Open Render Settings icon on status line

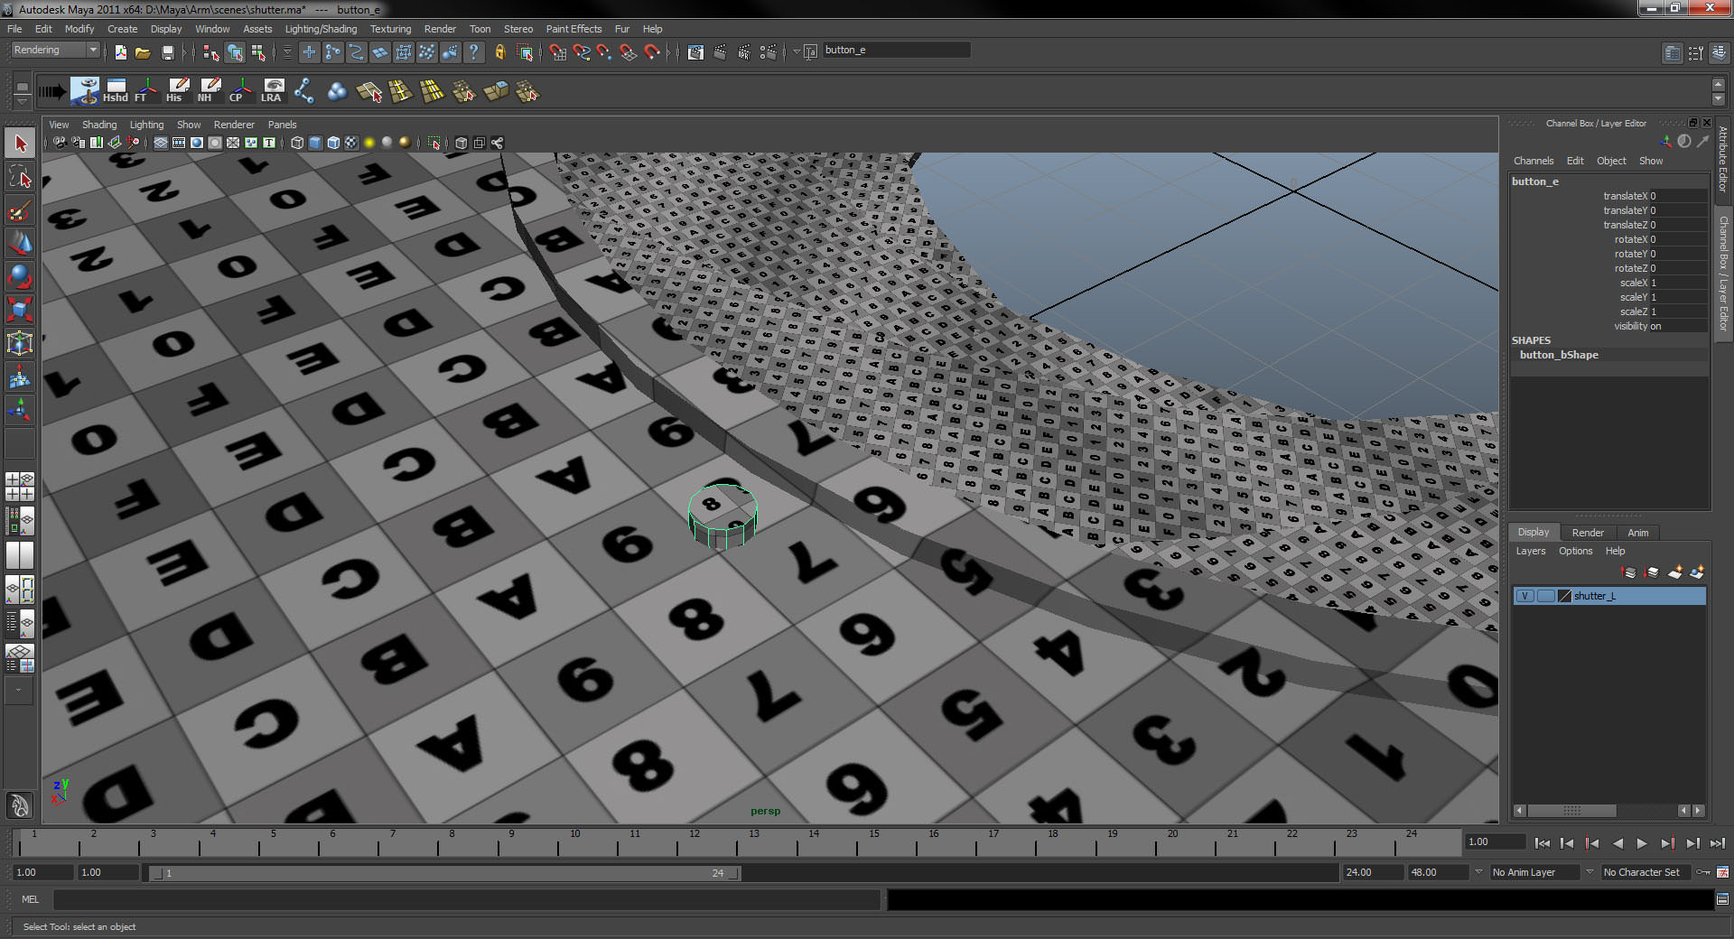768,52
